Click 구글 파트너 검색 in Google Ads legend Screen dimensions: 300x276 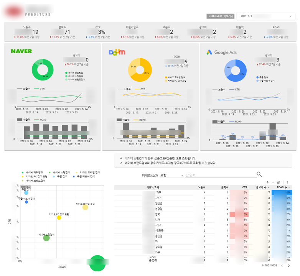pyautogui.click(x=265, y=80)
